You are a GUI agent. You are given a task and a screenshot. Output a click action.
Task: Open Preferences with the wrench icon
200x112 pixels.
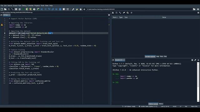click(x=73, y=9)
